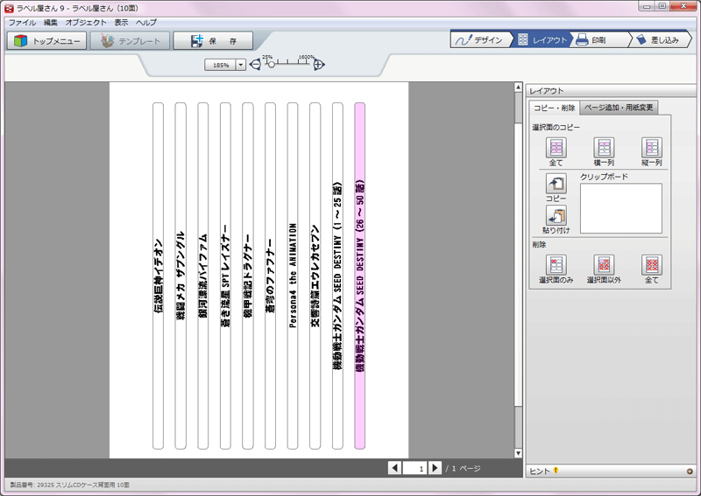The width and height of the screenshot is (701, 496).
Task: Open the 表示 menu
Action: pyautogui.click(x=121, y=23)
